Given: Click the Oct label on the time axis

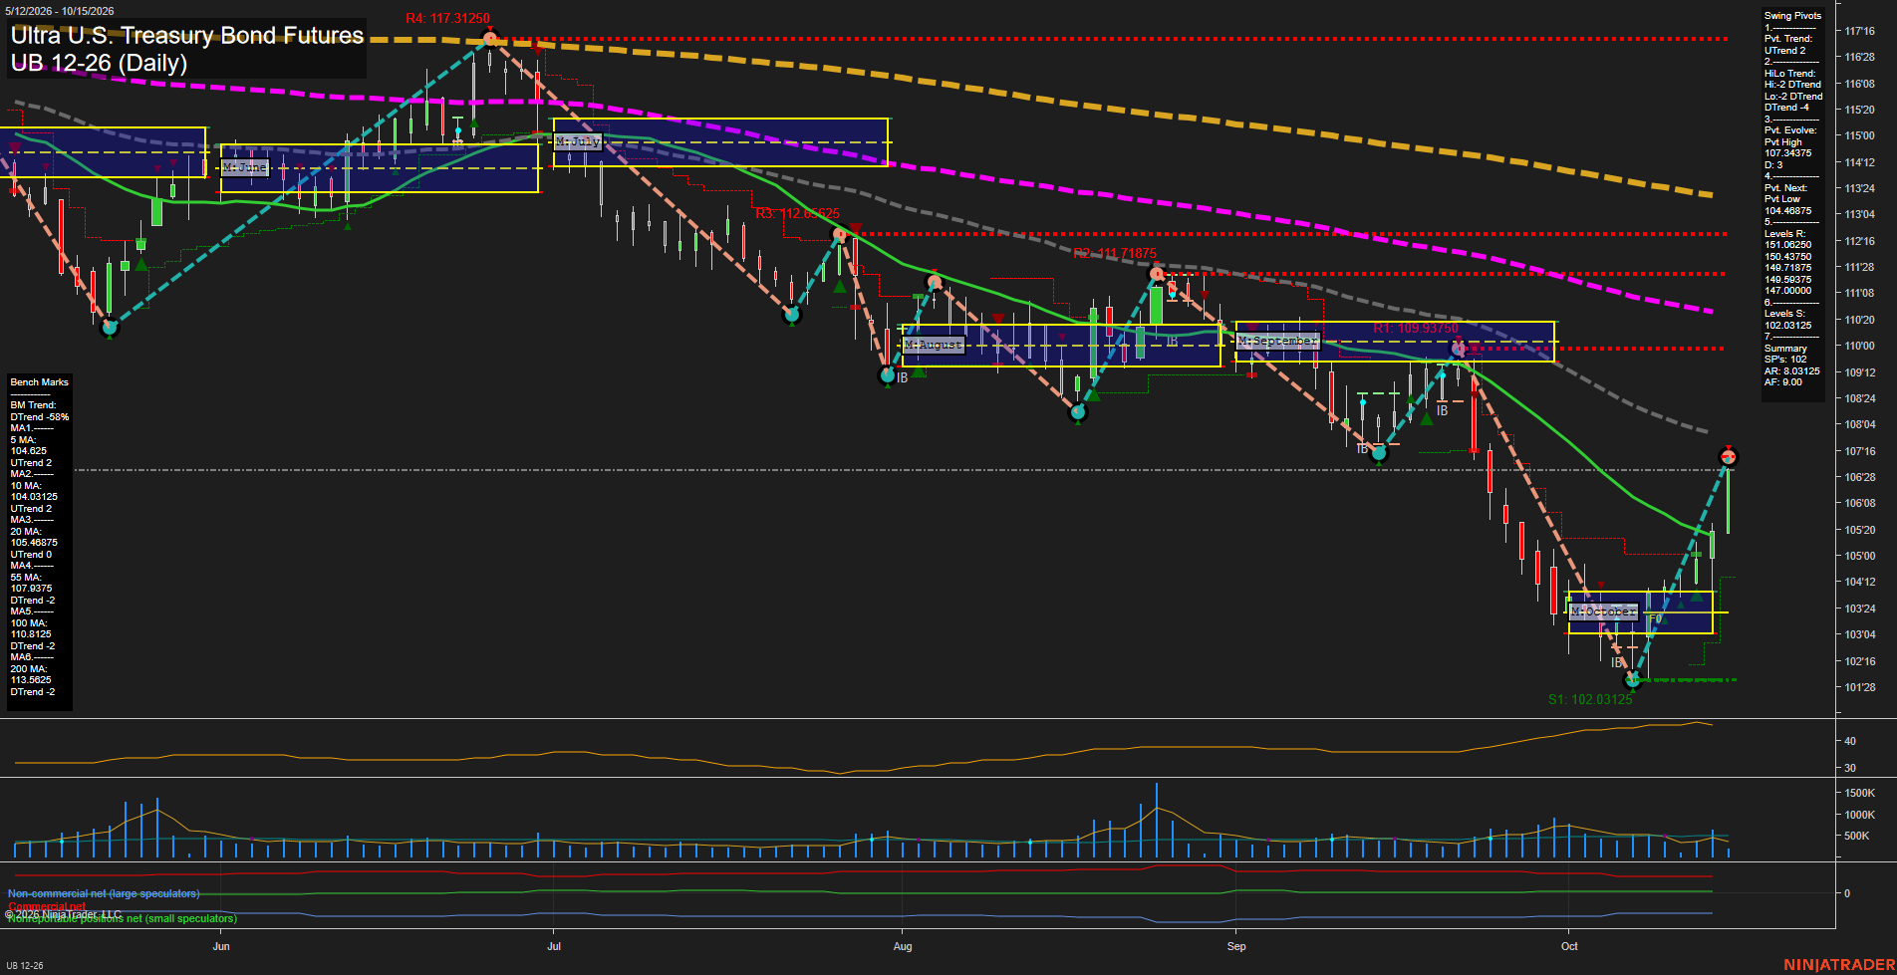Looking at the screenshot, I should [1569, 946].
